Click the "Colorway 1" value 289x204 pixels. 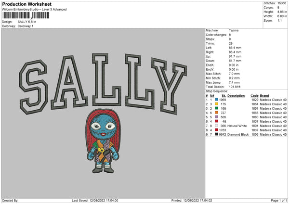click(x=26, y=26)
